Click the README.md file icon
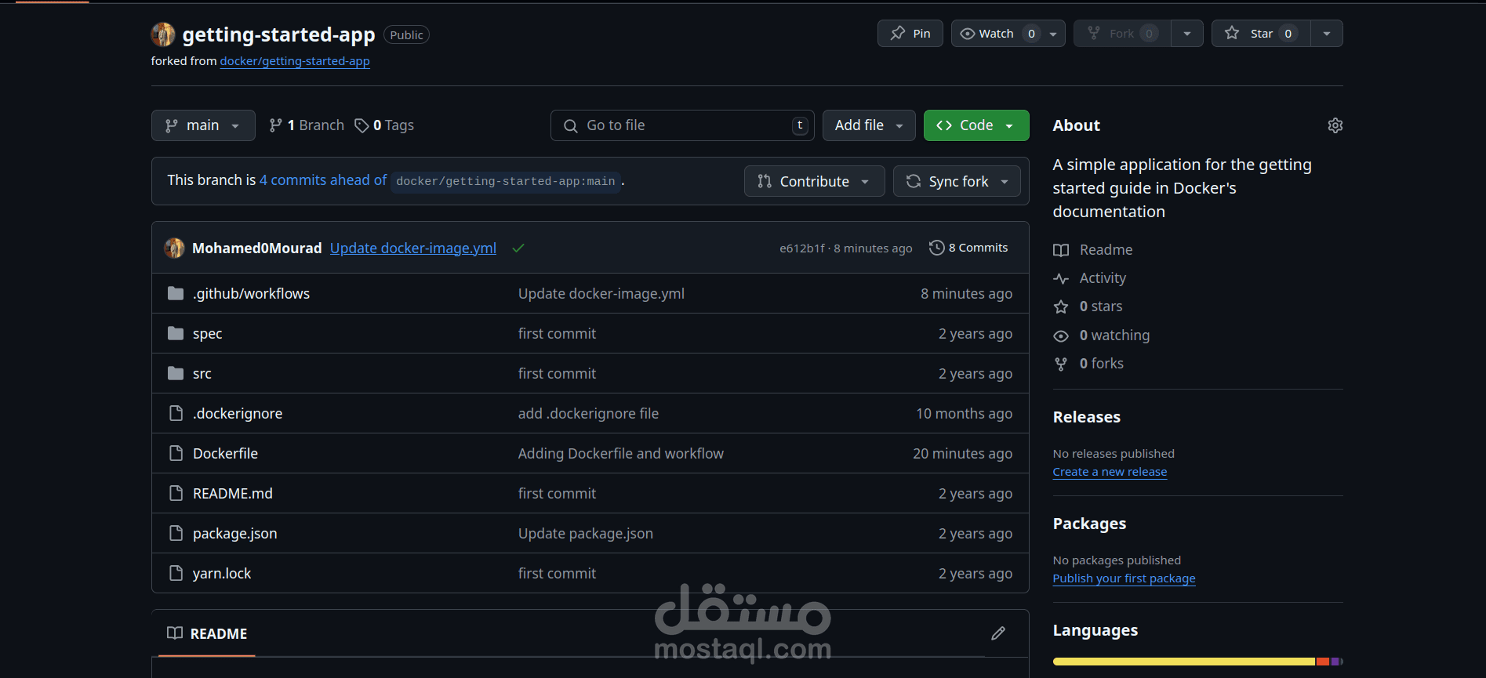Image resolution: width=1486 pixels, height=678 pixels. coord(176,493)
